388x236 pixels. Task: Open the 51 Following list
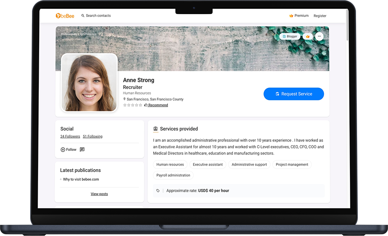pyautogui.click(x=92, y=136)
